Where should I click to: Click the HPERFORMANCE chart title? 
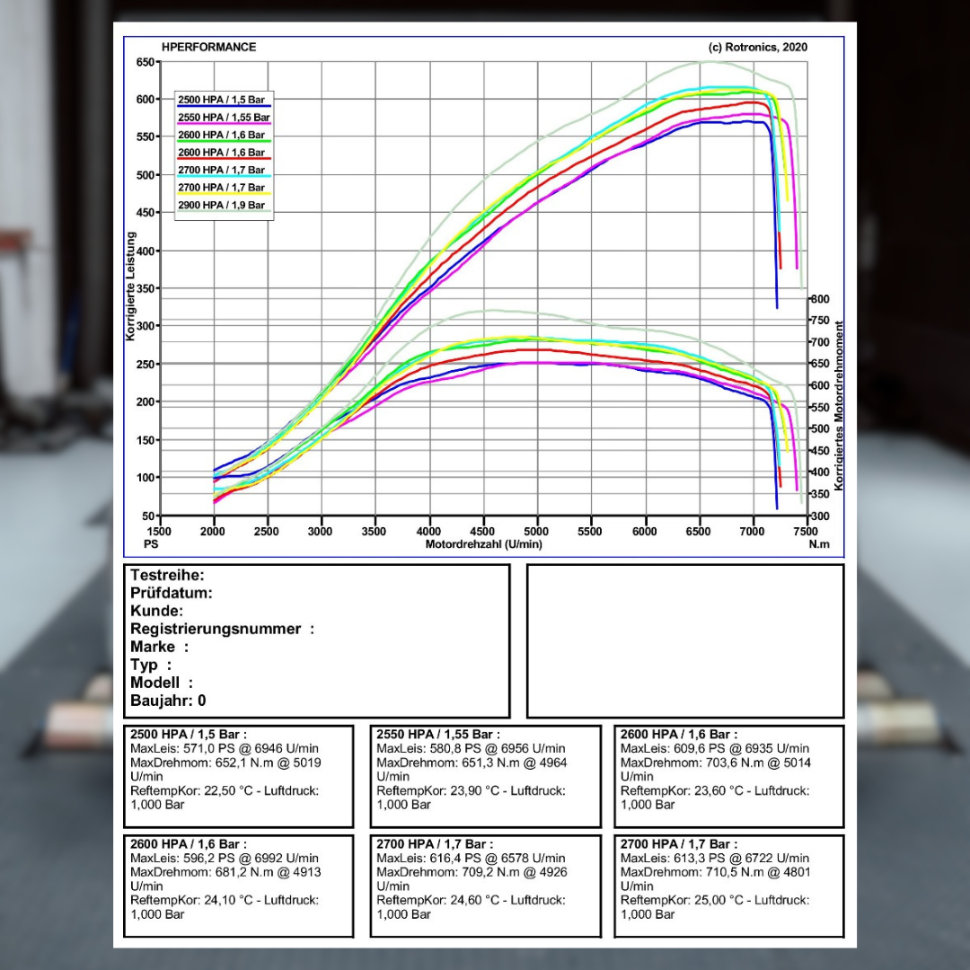pyautogui.click(x=208, y=48)
